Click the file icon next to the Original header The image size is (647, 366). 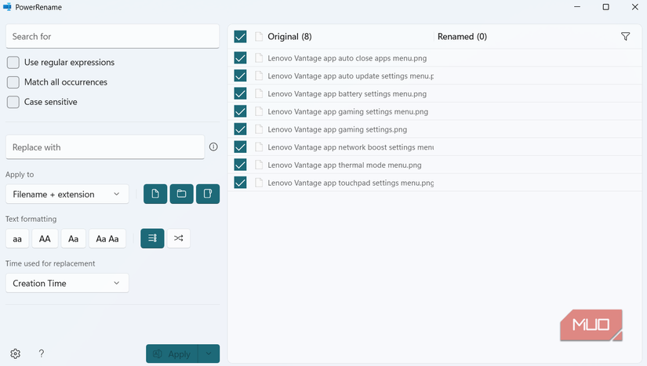pos(259,37)
